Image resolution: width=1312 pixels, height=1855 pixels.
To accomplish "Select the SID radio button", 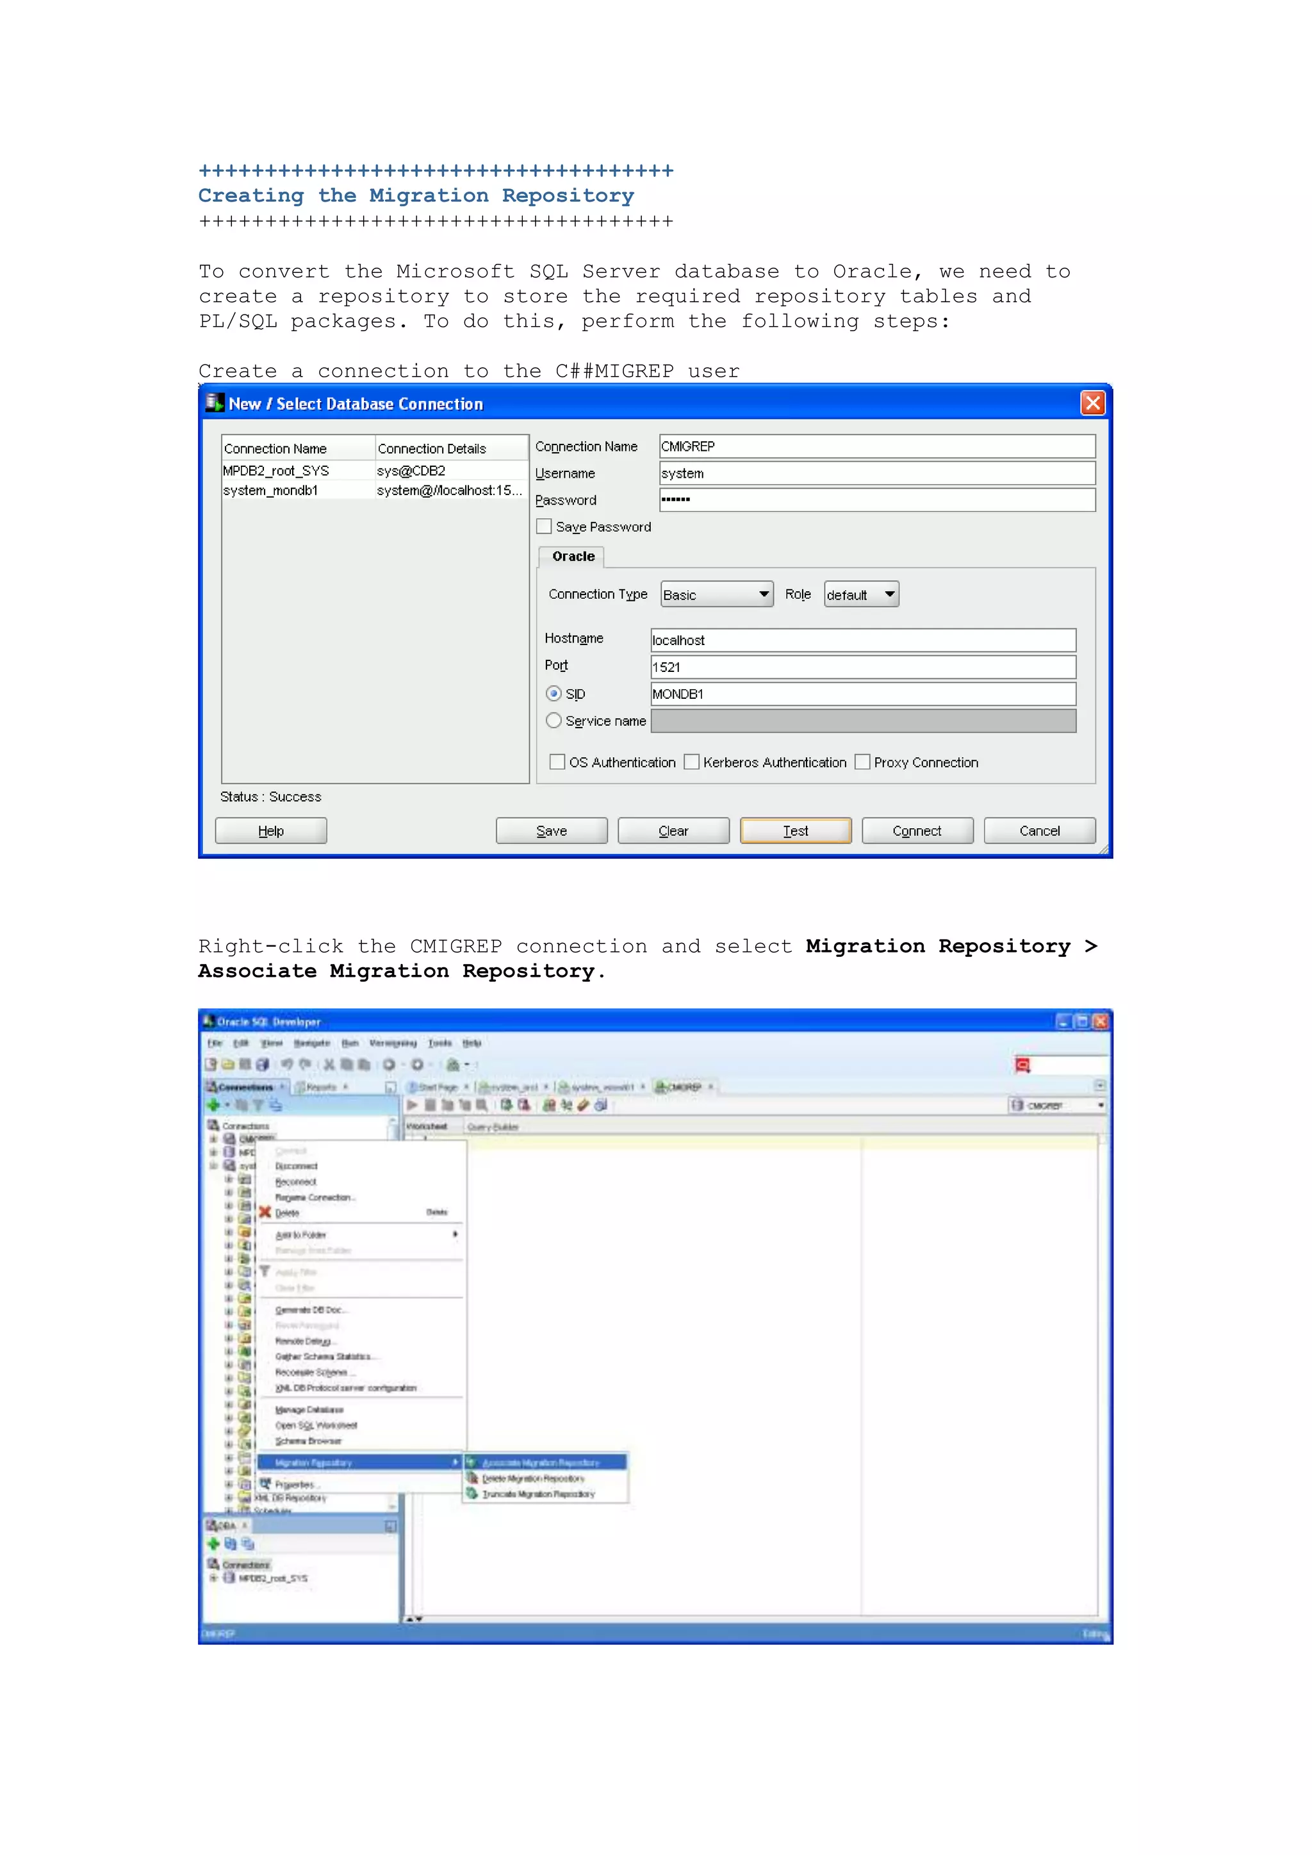I will [554, 694].
